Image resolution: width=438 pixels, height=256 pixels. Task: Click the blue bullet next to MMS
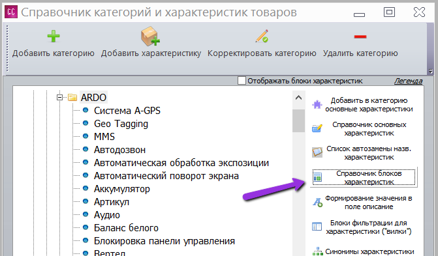coord(86,136)
